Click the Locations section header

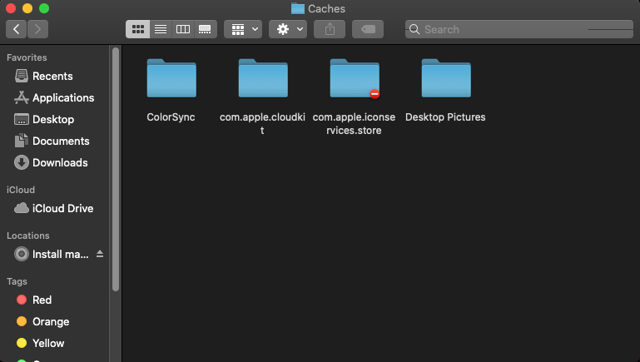point(27,236)
